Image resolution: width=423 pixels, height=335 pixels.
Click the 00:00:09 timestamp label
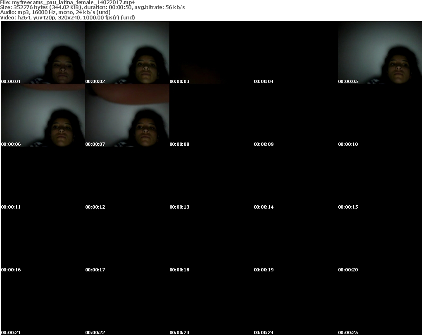(264, 144)
